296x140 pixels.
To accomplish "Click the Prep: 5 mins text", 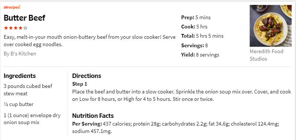I will (196, 18).
